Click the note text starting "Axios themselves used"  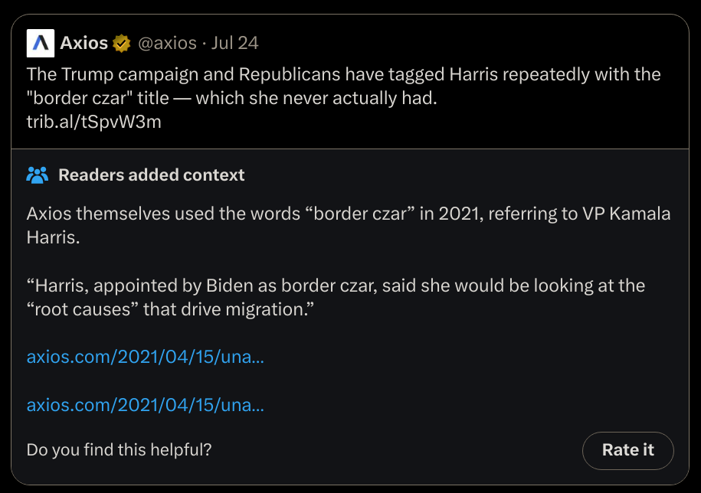pos(153,214)
